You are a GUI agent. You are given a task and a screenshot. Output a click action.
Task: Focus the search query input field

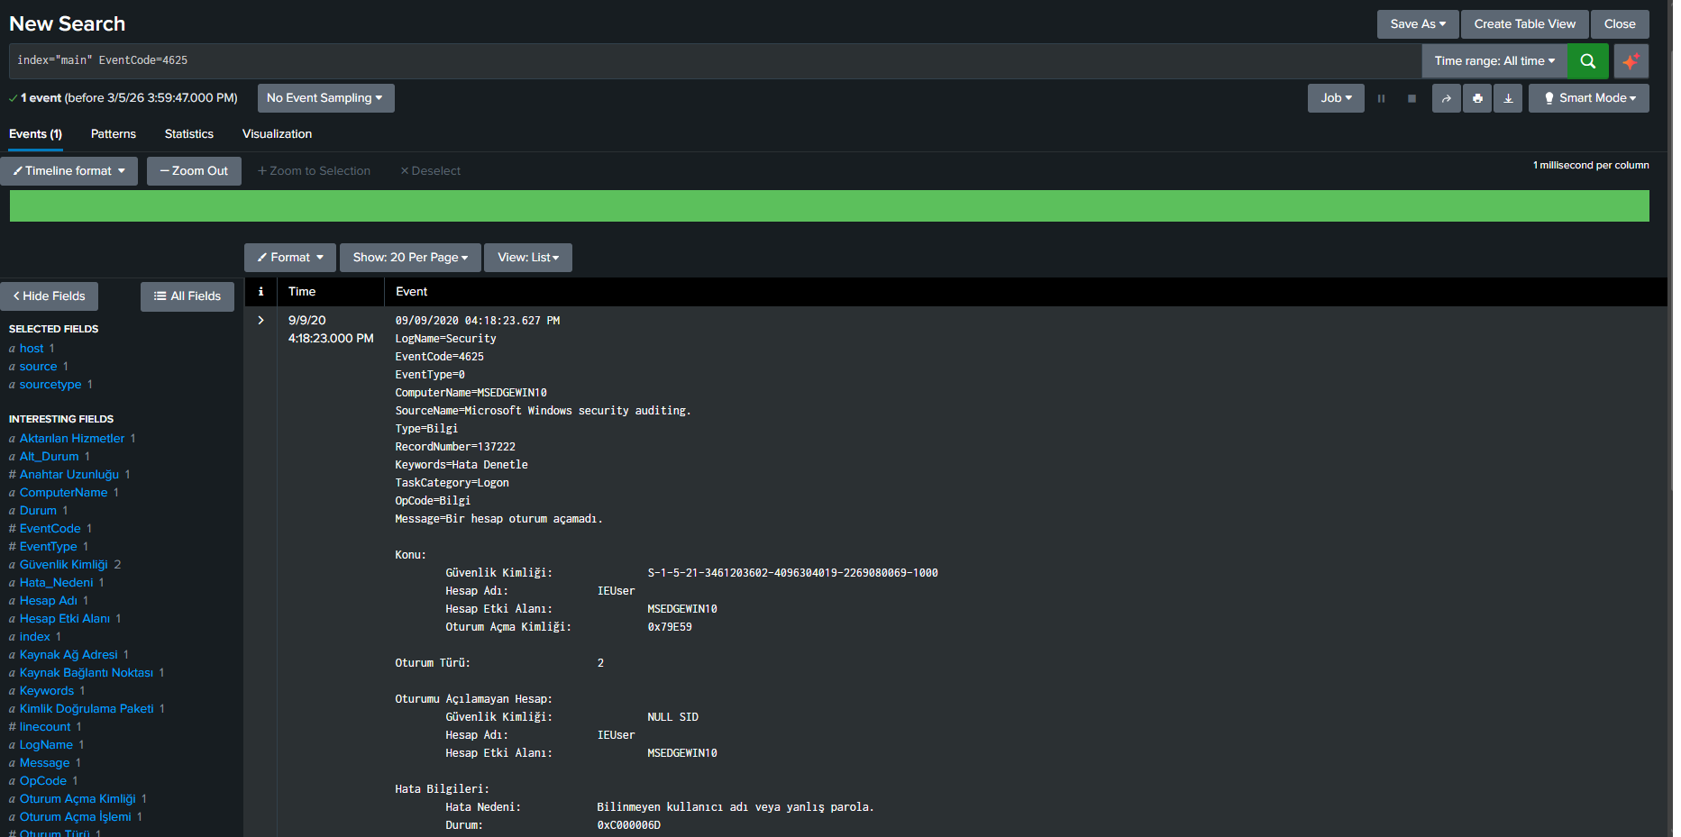(716, 61)
